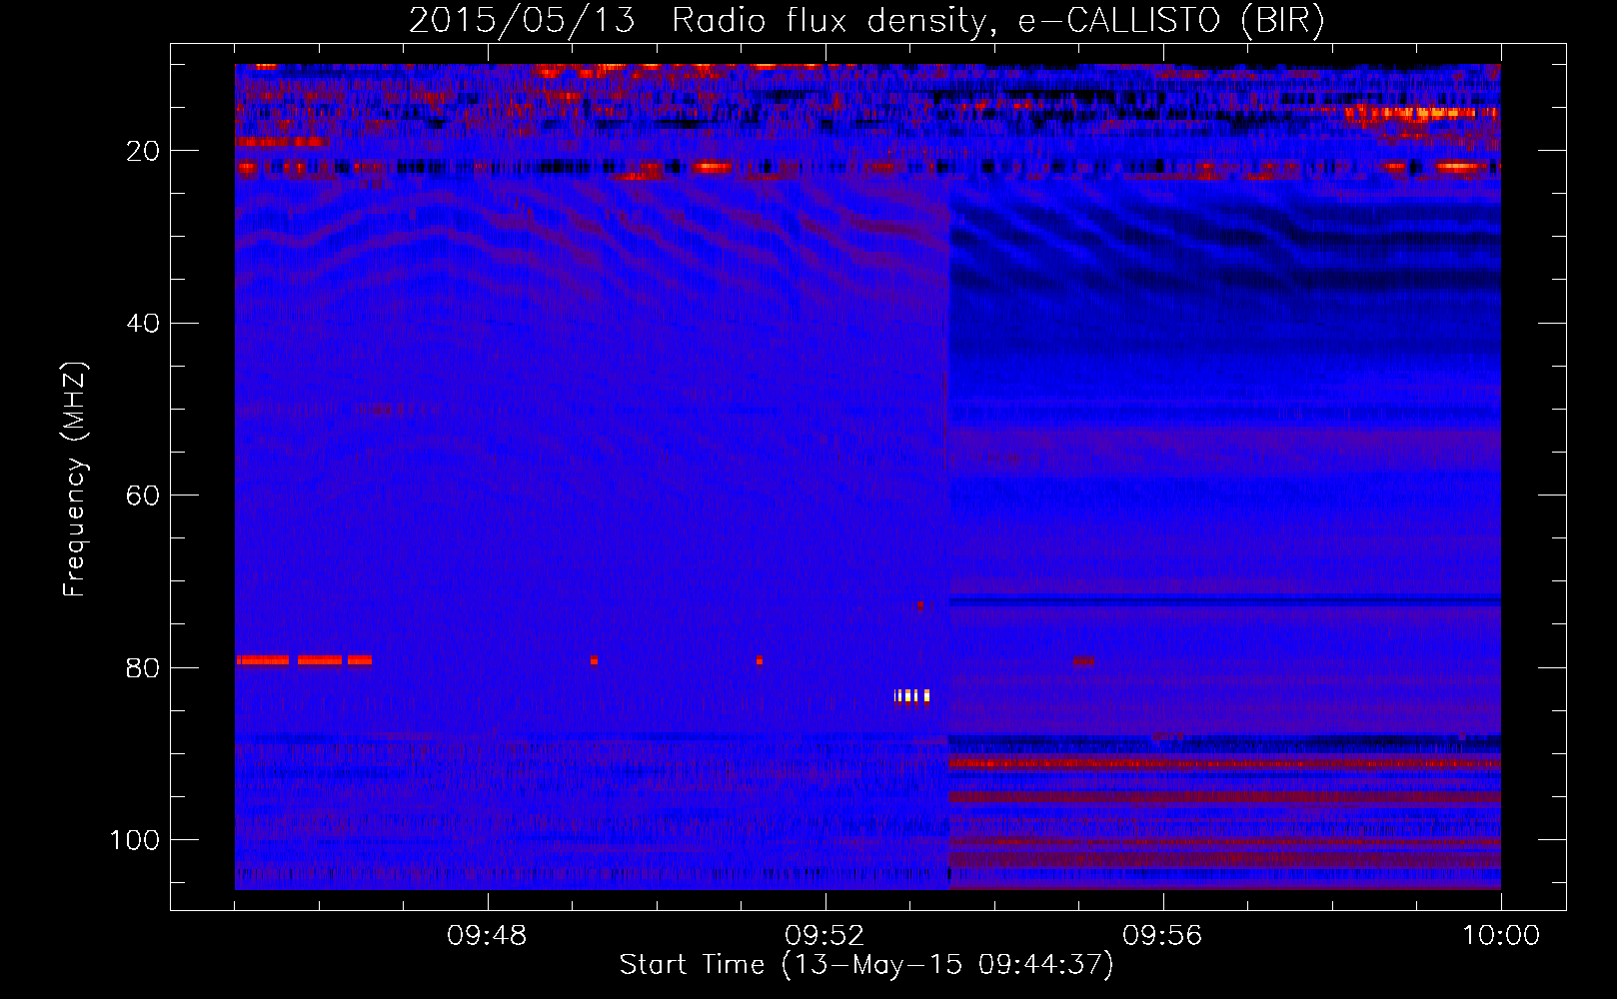Click the '20' frequency tick label
The image size is (1617, 999).
pos(144,151)
